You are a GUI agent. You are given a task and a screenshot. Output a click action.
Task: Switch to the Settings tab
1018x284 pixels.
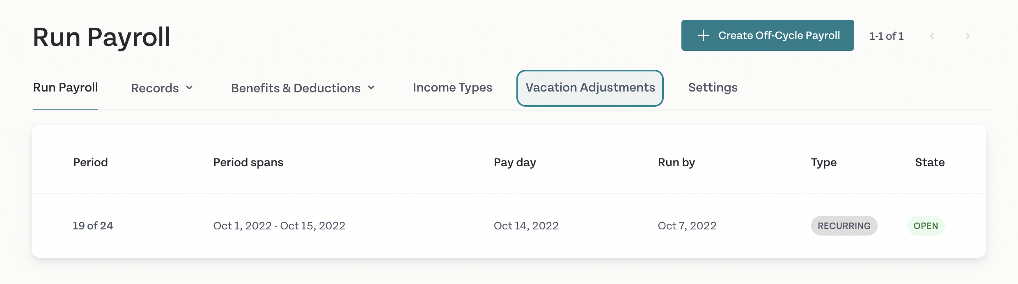pos(713,87)
